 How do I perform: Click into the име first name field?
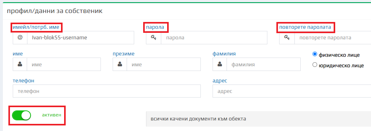63,64
